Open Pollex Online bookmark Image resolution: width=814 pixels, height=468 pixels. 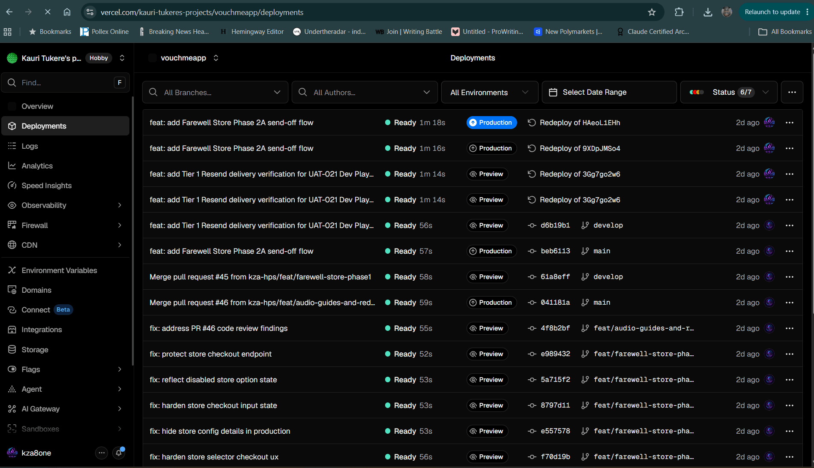(105, 32)
